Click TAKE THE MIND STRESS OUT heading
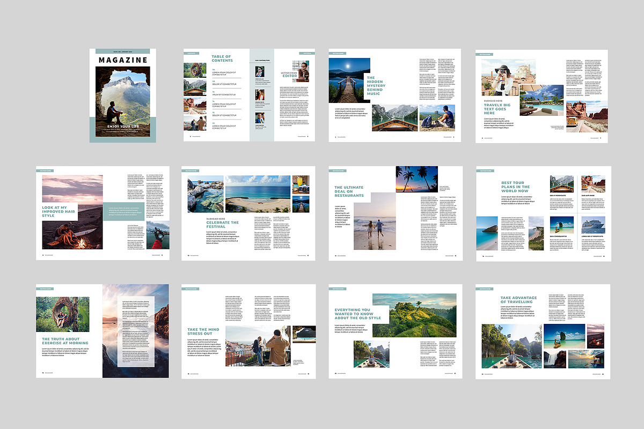The height and width of the screenshot is (429, 644). [x=203, y=331]
